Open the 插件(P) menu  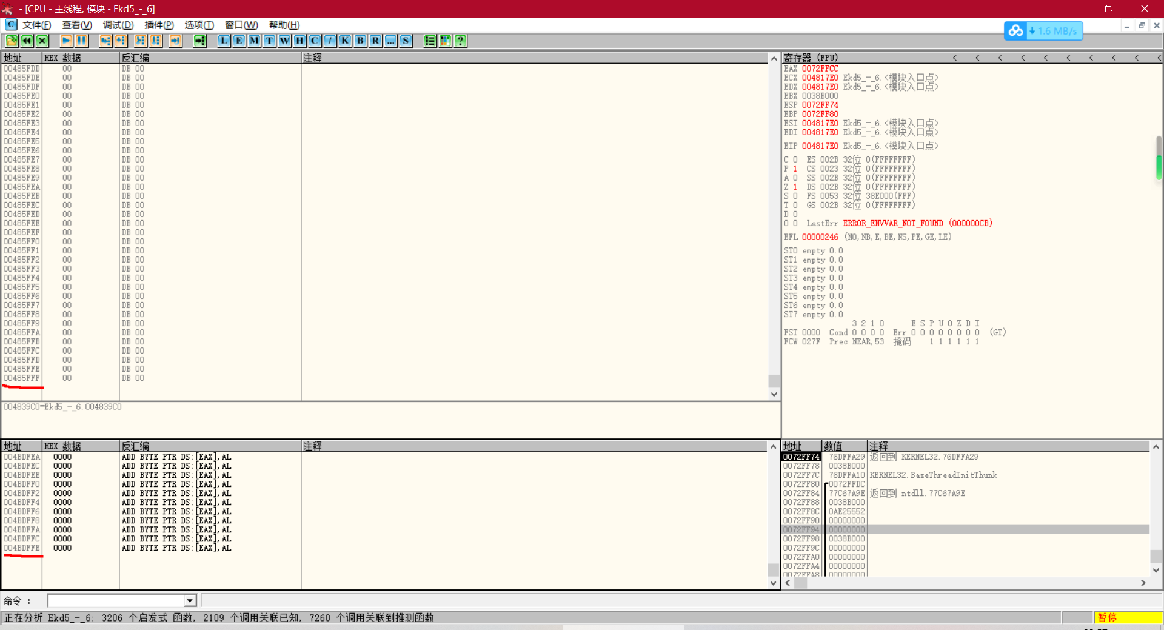(x=159, y=25)
